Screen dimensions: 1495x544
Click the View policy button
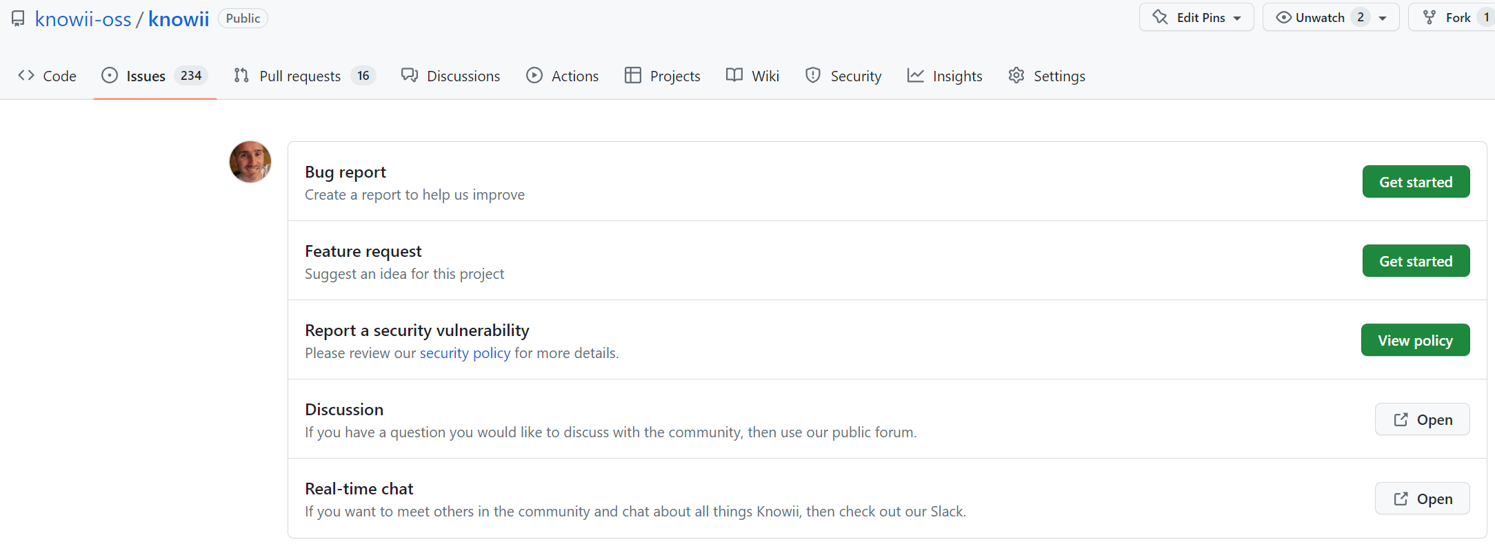(1415, 340)
